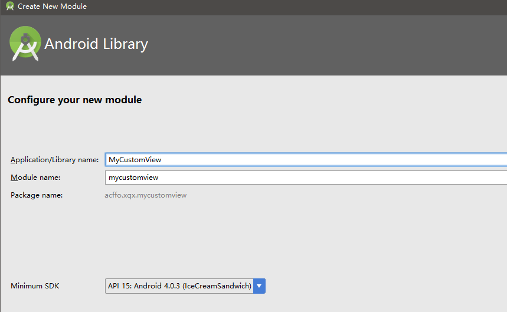This screenshot has width=507, height=312.
Task: Click the blue triangle beside API 15 selector
Action: (259, 286)
